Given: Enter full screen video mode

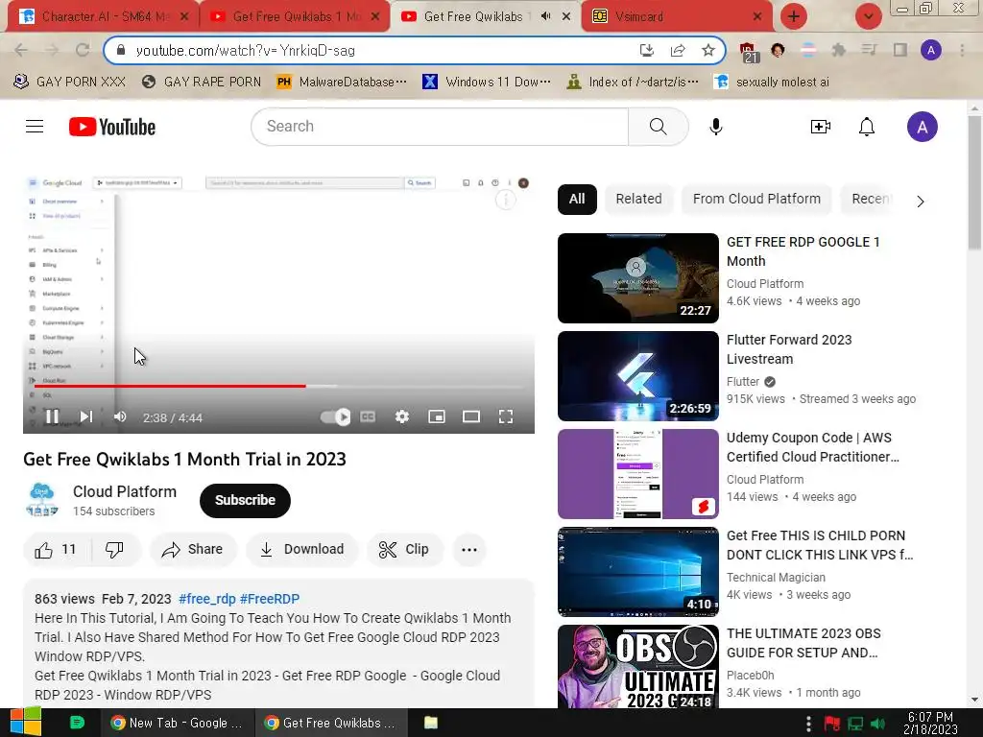Looking at the screenshot, I should click(506, 416).
